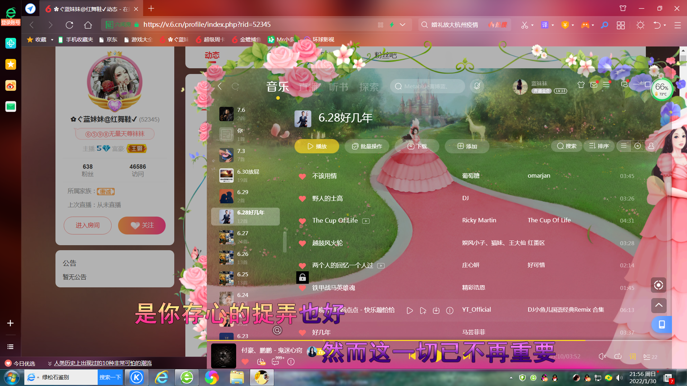This screenshot has height=386, width=687.
Task: Click the 批量操作 batch button
Action: click(367, 146)
